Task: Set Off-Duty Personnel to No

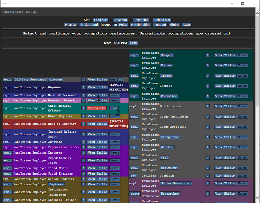Action: pos(120,80)
